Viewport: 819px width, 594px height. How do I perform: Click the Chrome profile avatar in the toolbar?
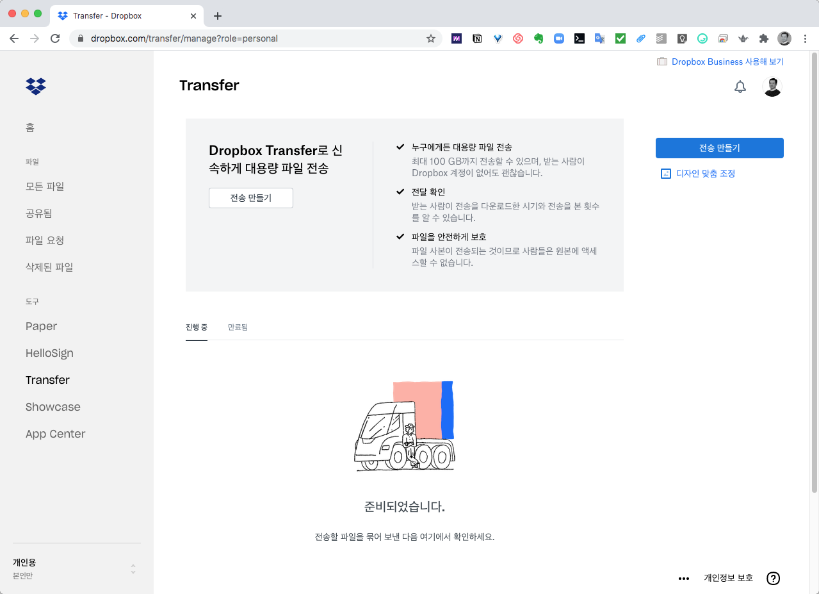[x=784, y=38]
